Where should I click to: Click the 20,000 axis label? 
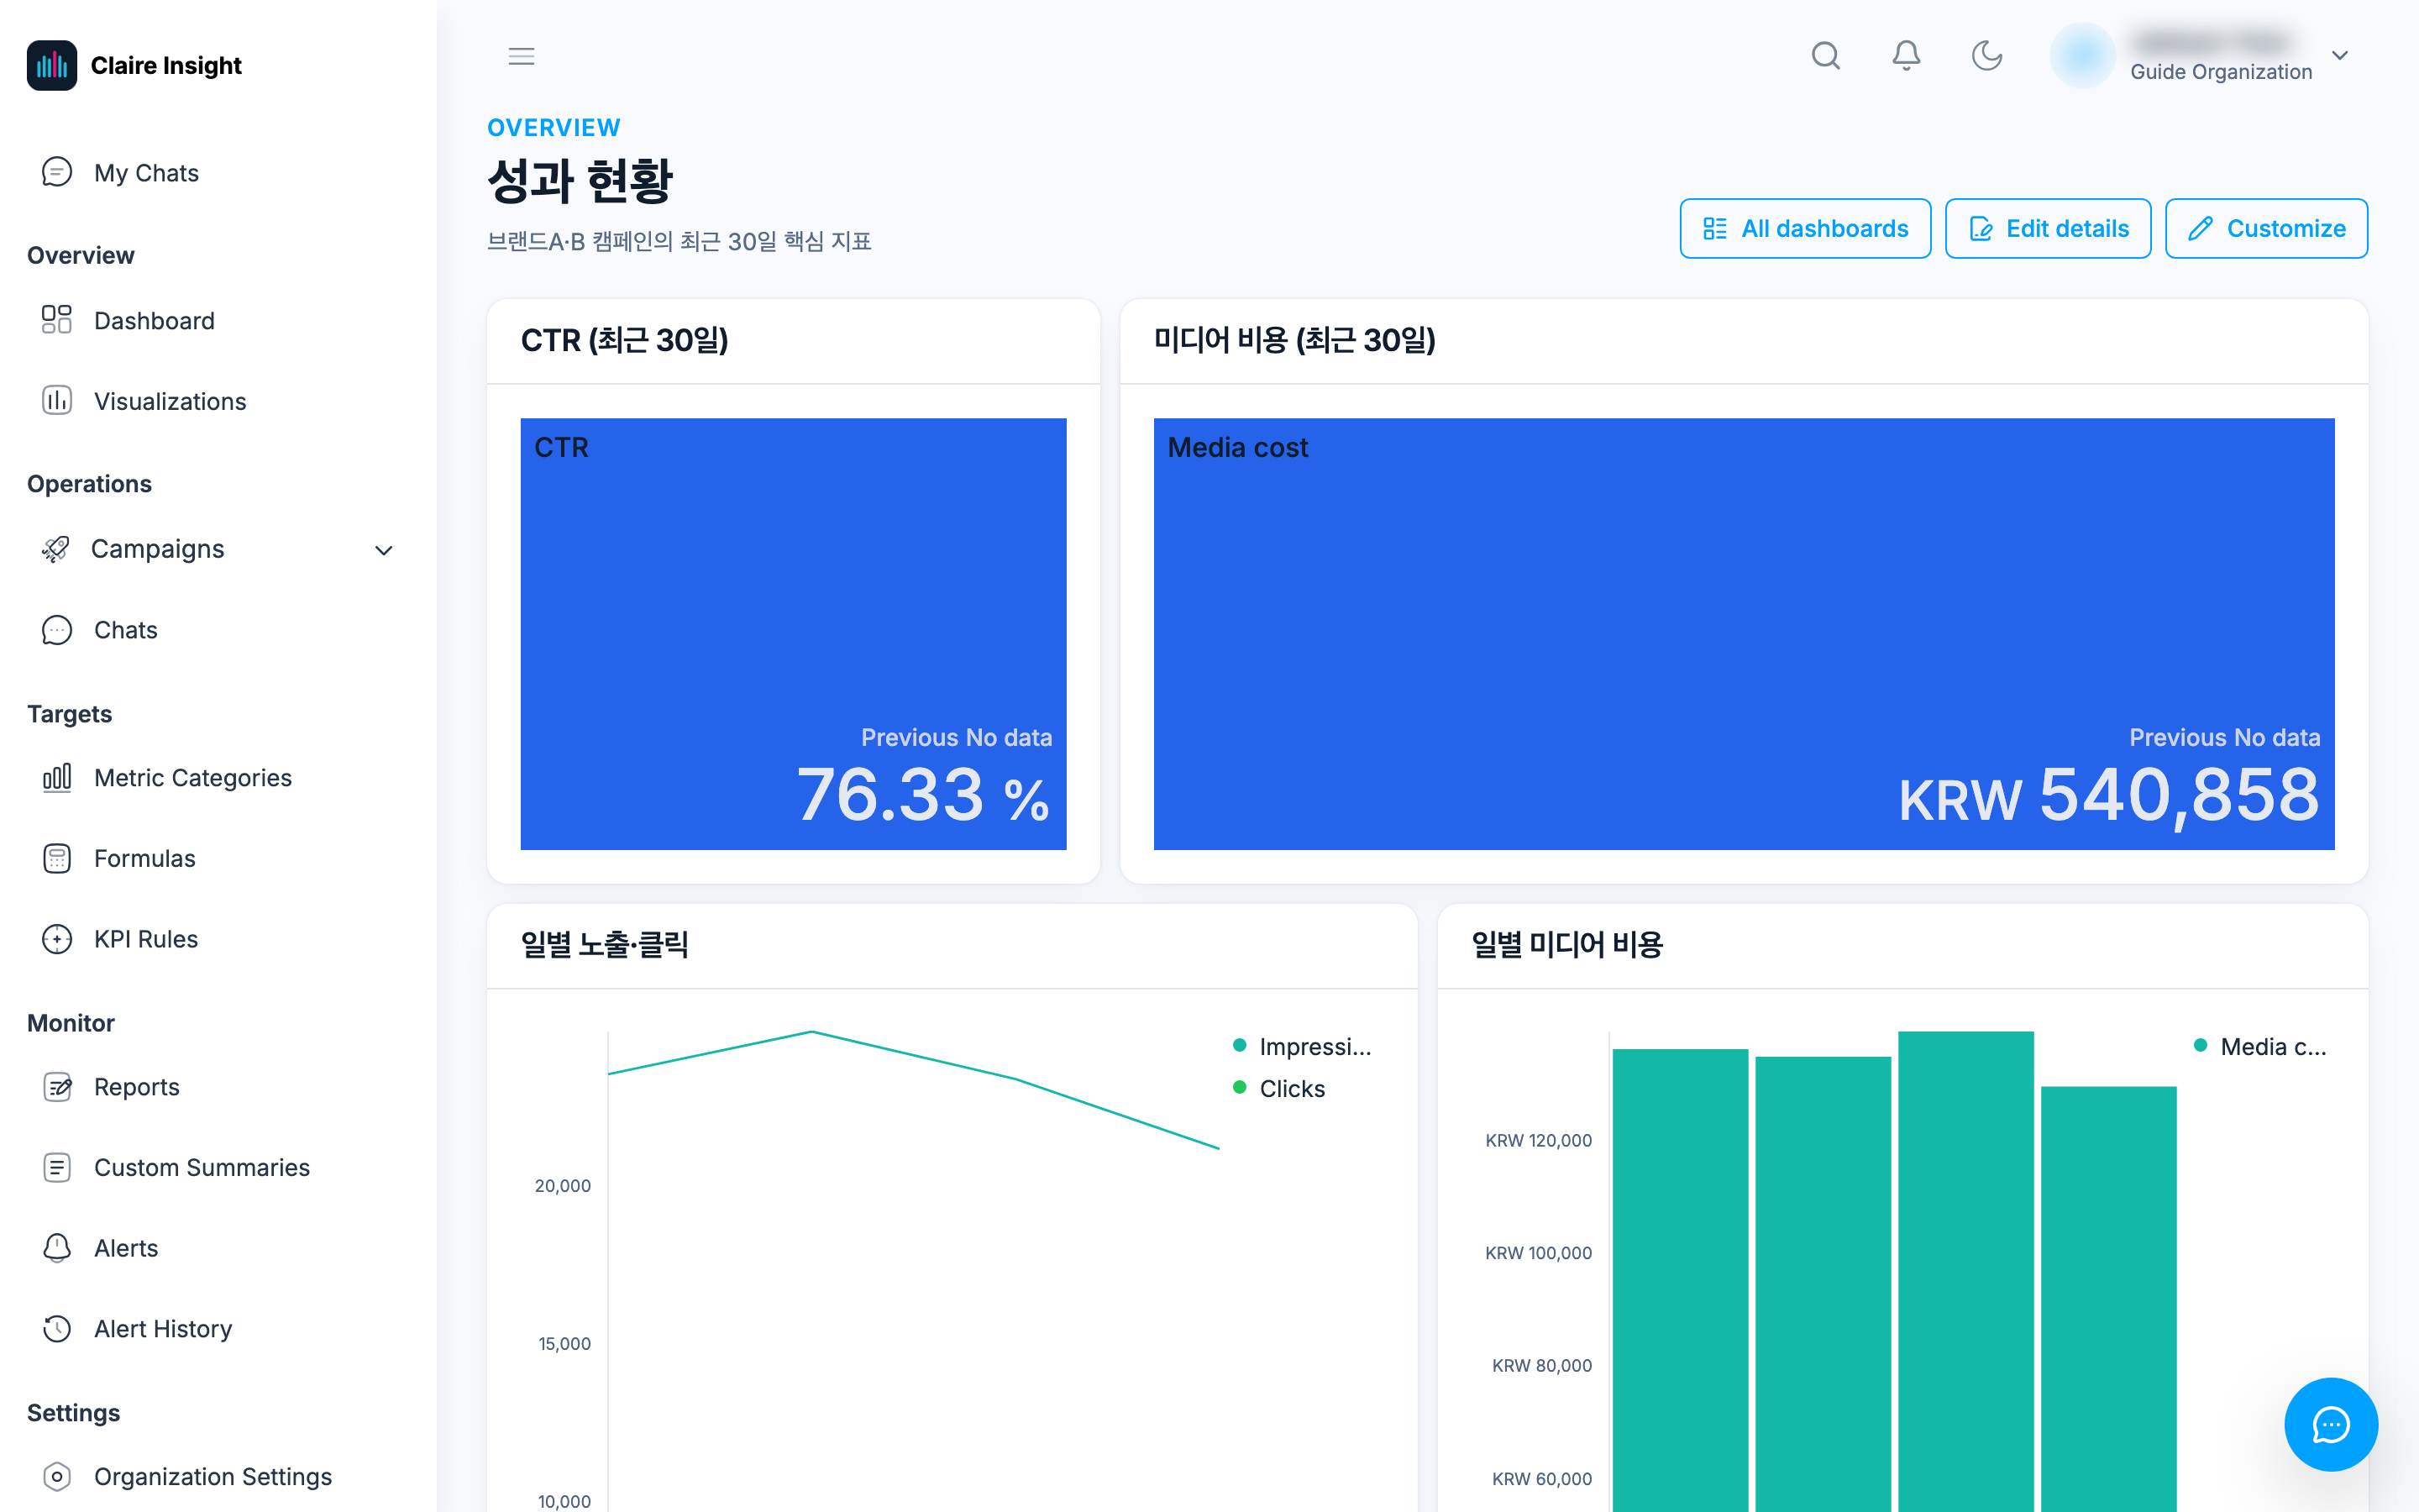(563, 1185)
